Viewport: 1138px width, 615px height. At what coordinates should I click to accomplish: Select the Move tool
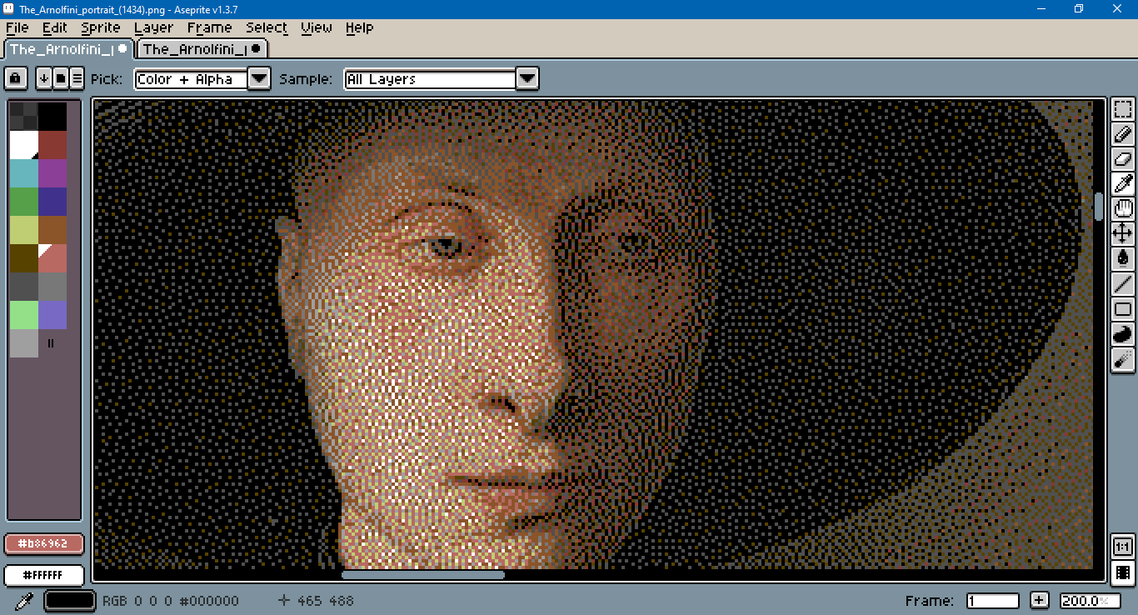tap(1122, 234)
